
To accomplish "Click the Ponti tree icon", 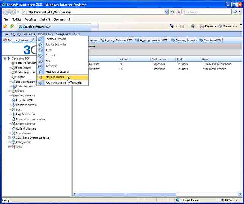I will [14, 110].
